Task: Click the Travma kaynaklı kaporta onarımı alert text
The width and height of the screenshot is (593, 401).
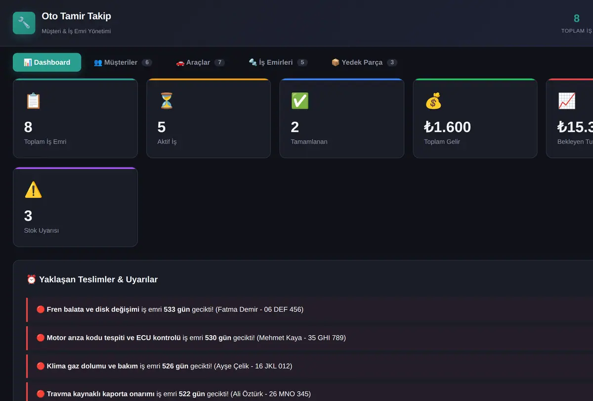Action: [101, 394]
